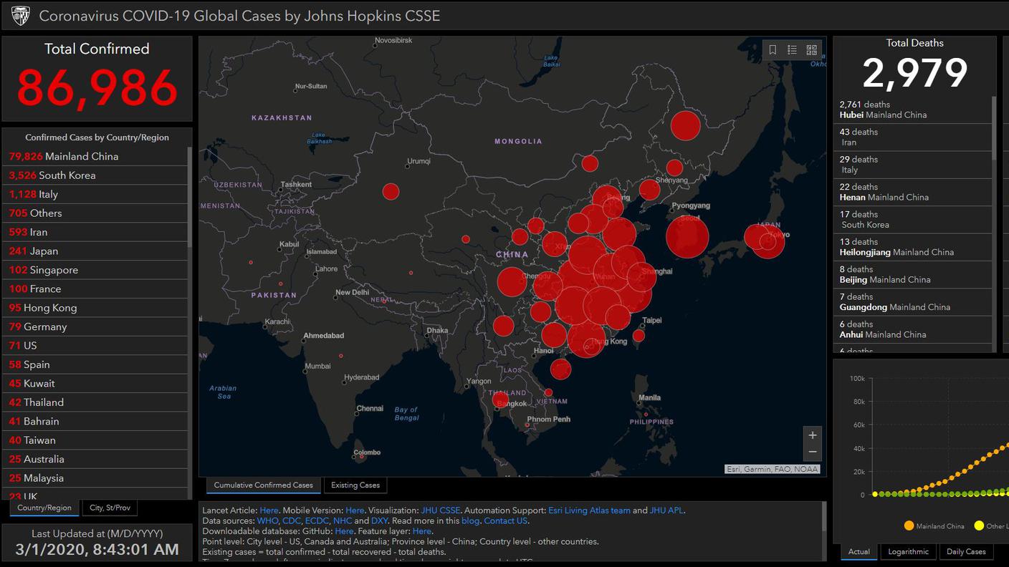Click the orange Mainland China legend dot
The height and width of the screenshot is (567, 1009).
(909, 525)
